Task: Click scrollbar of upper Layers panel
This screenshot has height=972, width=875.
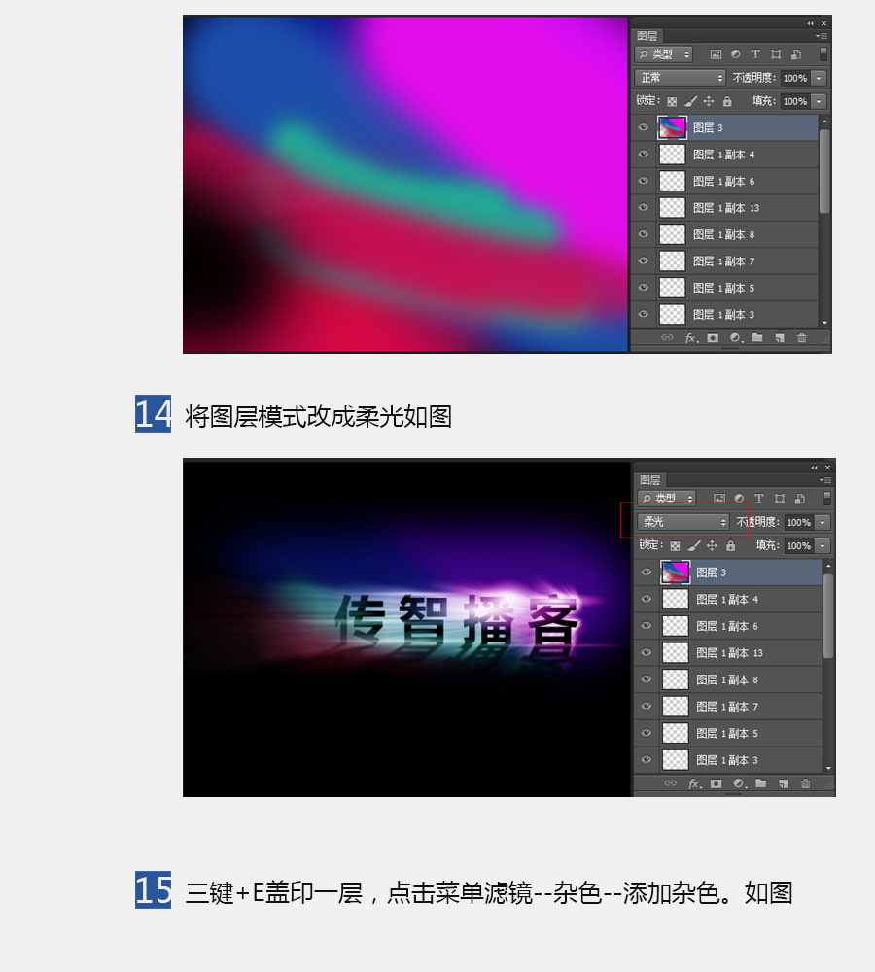Action: click(824, 171)
